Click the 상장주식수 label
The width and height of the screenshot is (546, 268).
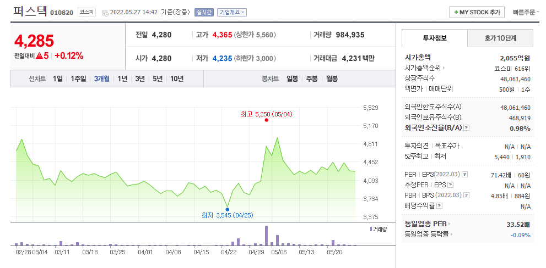point(420,79)
